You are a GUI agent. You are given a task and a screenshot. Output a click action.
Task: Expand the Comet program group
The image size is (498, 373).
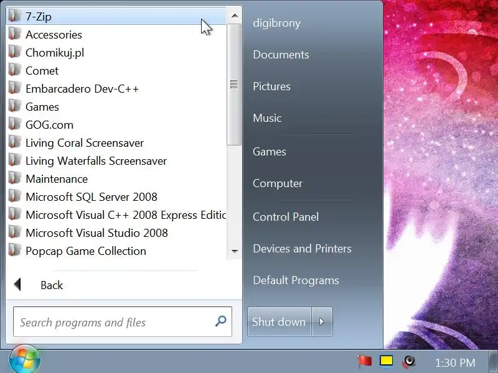coord(116,70)
